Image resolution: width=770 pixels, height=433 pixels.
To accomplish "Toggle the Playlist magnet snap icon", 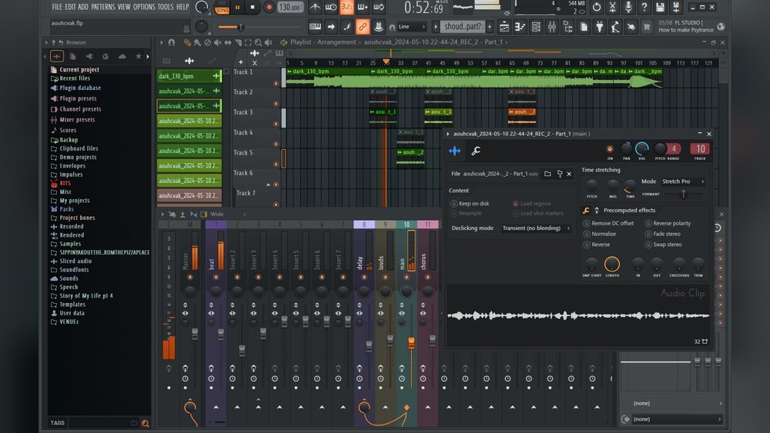I will coord(172,42).
